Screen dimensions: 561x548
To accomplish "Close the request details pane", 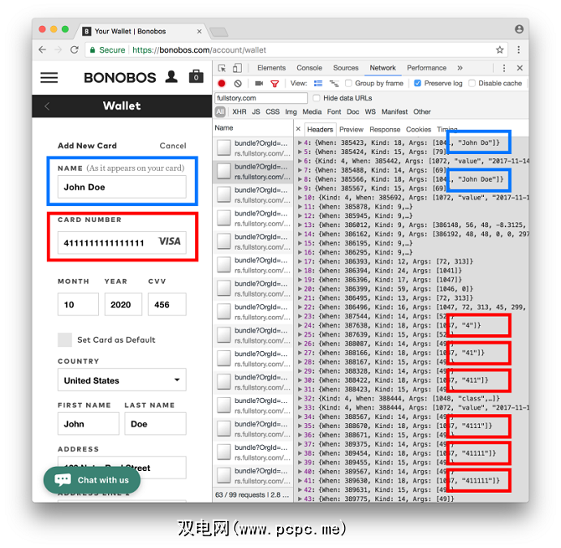I will (x=298, y=129).
